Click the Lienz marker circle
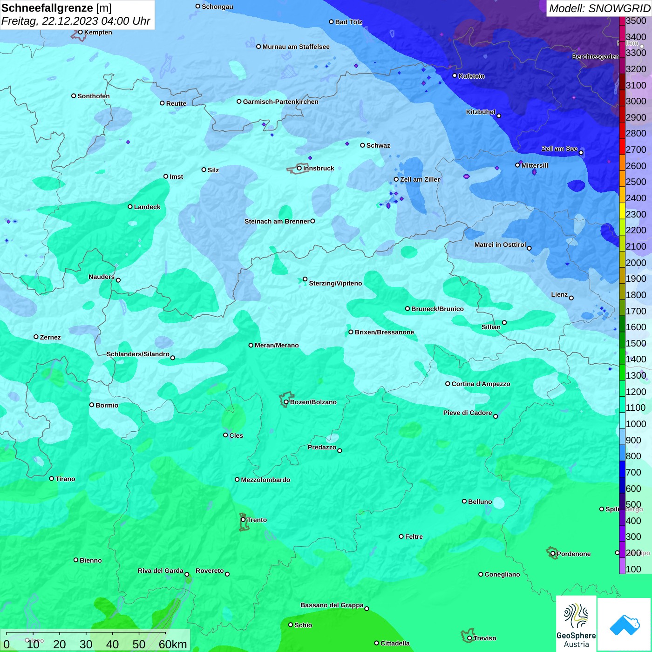 coord(571,298)
